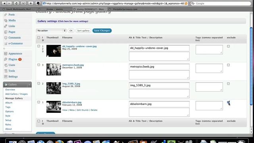
Task: Click the Links chain icon in sidebar
Action: [x=6, y=26]
